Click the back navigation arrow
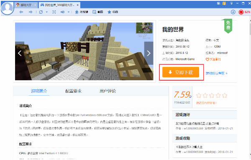Viewport: 251px width, 160px height. (21, 12)
